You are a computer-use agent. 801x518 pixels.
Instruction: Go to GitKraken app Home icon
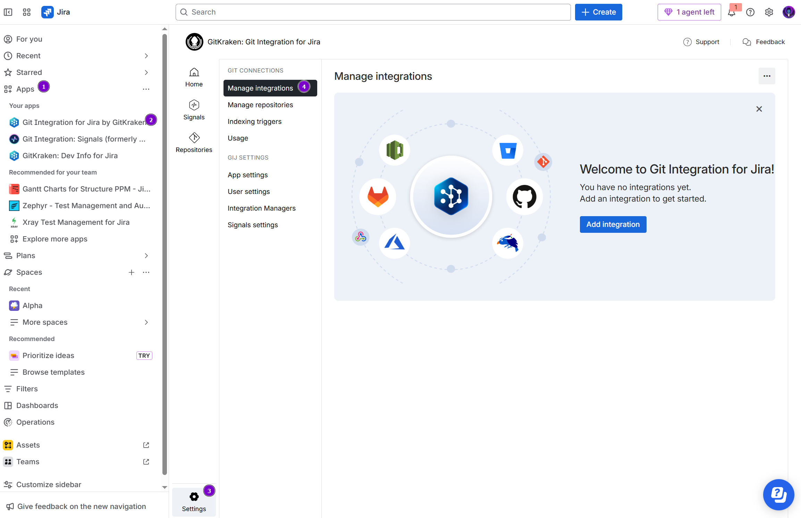(x=194, y=72)
